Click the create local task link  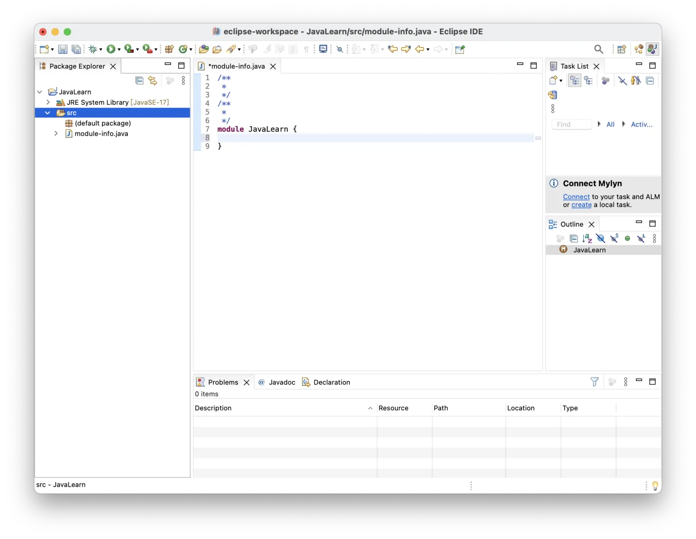coord(581,205)
